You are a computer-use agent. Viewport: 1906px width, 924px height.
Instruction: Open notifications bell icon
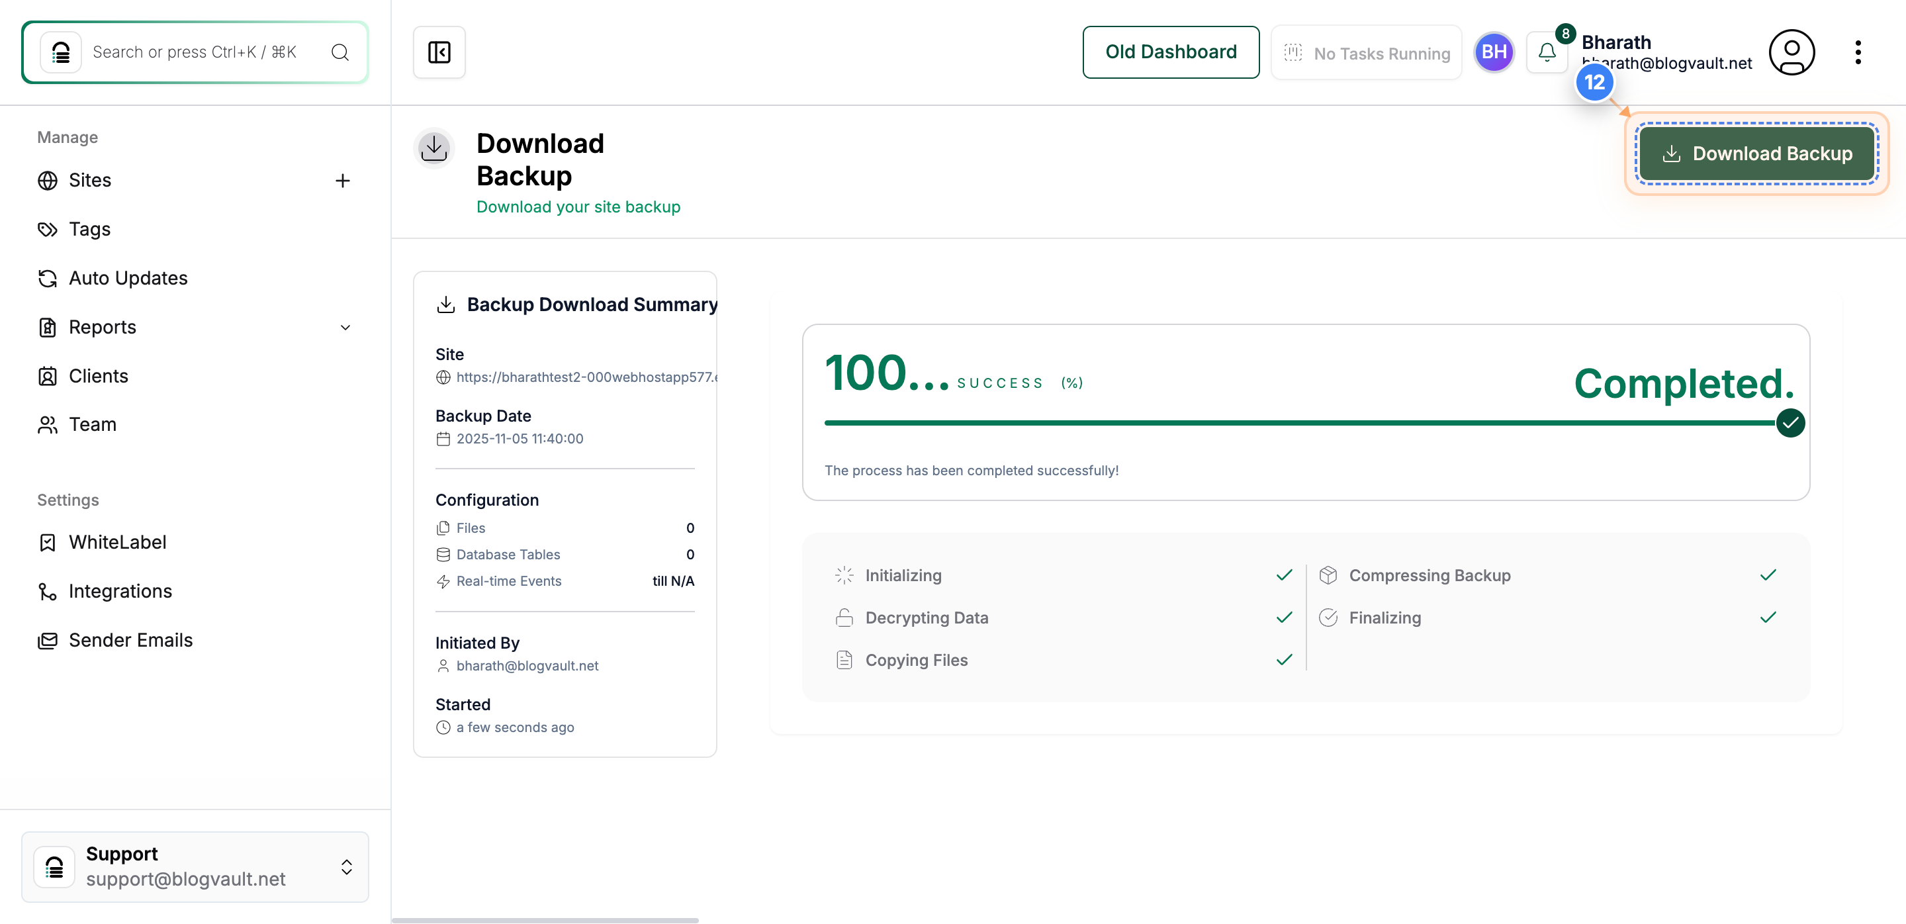pos(1547,52)
